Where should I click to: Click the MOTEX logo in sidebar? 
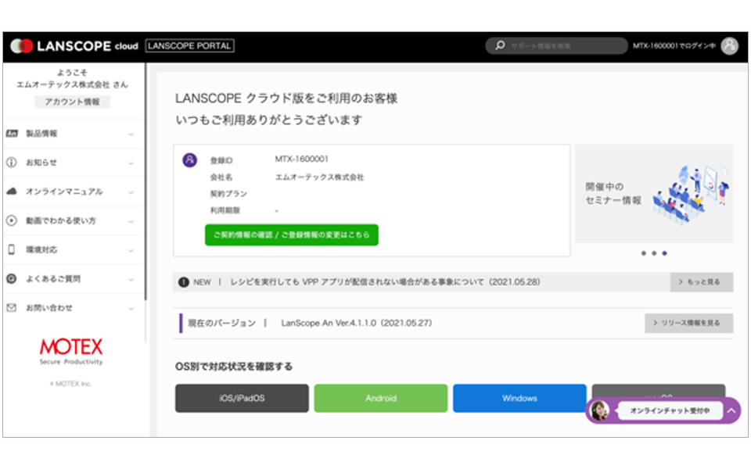(x=71, y=351)
